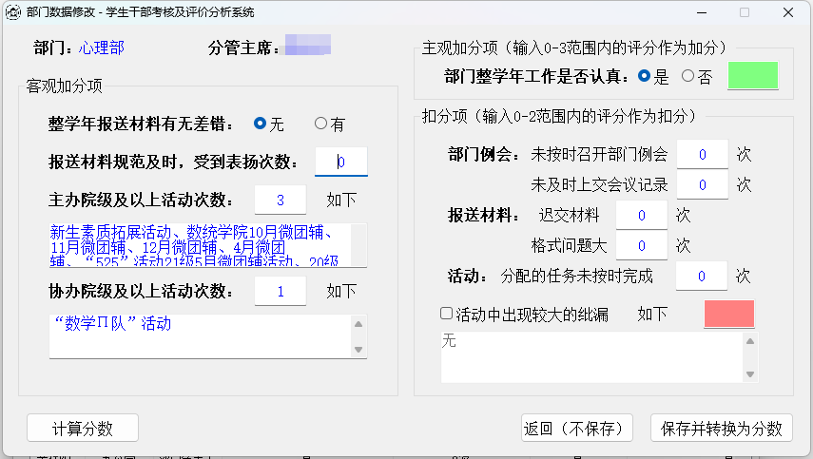The image size is (813, 459).
Task: Click the 迟交材料 count field
Action: coord(642,215)
